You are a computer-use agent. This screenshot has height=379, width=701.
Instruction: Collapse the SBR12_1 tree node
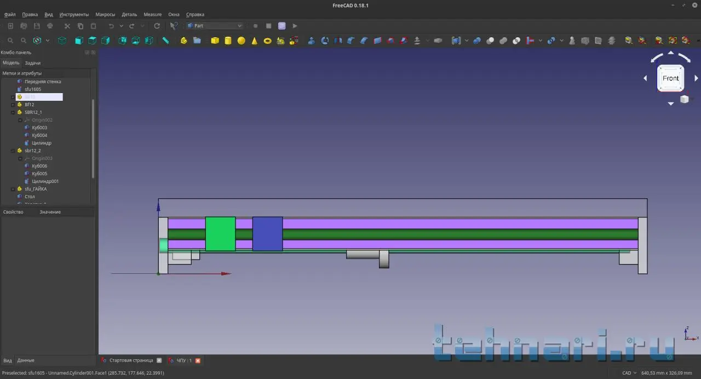(x=13, y=112)
